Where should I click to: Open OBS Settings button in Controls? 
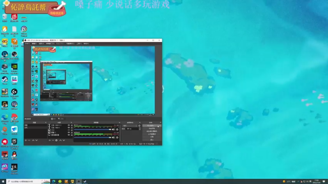[152, 137]
